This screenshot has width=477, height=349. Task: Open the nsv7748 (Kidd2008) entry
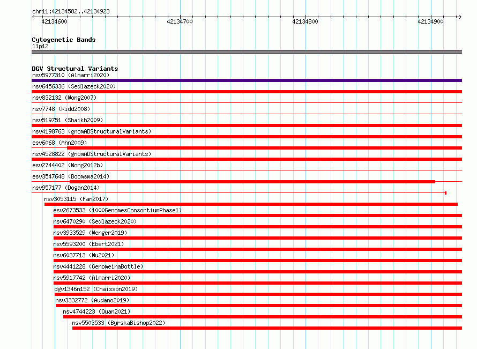61,109
